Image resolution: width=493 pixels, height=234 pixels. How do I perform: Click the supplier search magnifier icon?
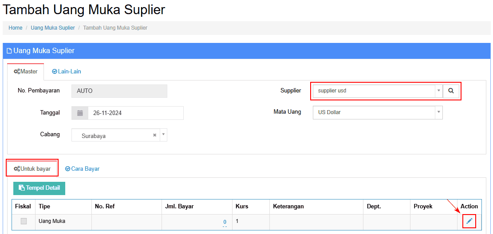click(x=451, y=91)
